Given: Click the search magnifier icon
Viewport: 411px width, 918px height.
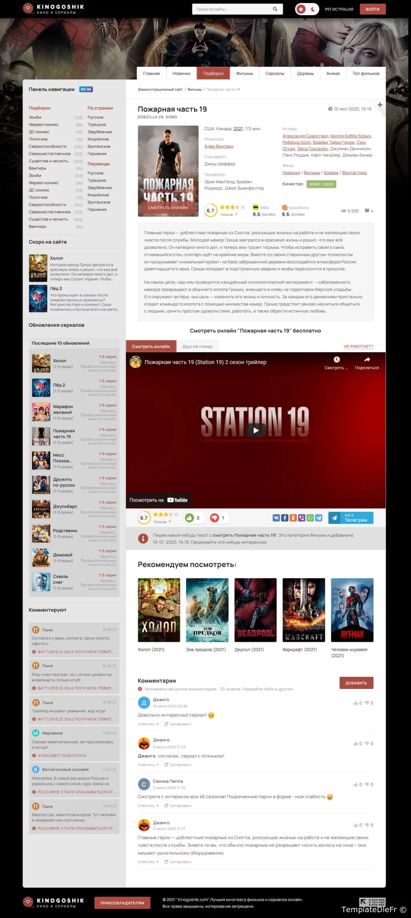Looking at the screenshot, I should click(275, 9).
